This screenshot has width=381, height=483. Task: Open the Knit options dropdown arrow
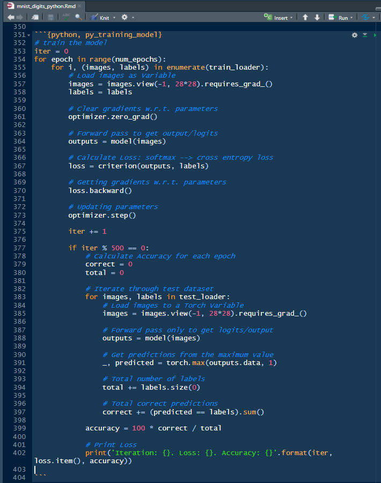(114, 18)
